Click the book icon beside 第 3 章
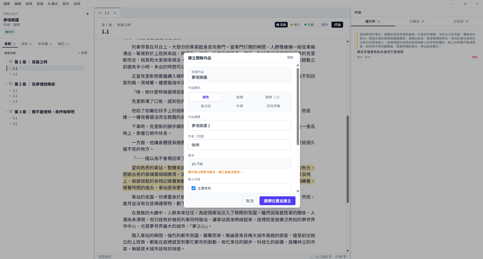 click(x=11, y=112)
